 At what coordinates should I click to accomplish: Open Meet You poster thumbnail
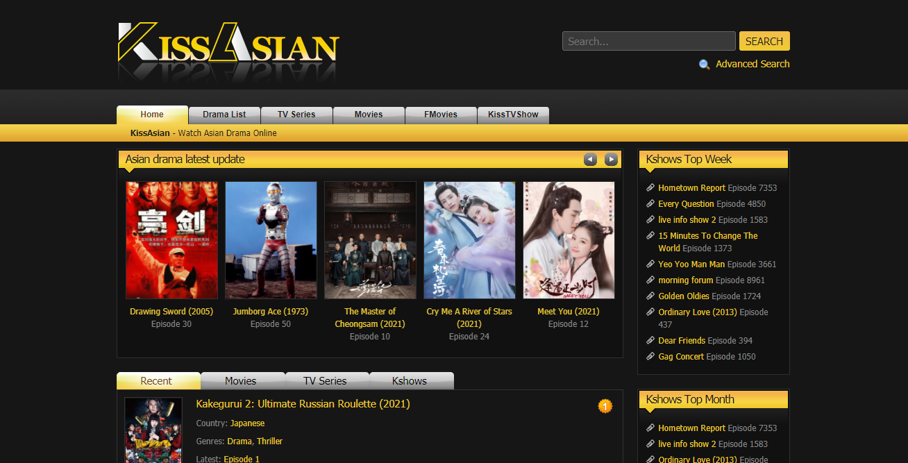click(569, 240)
